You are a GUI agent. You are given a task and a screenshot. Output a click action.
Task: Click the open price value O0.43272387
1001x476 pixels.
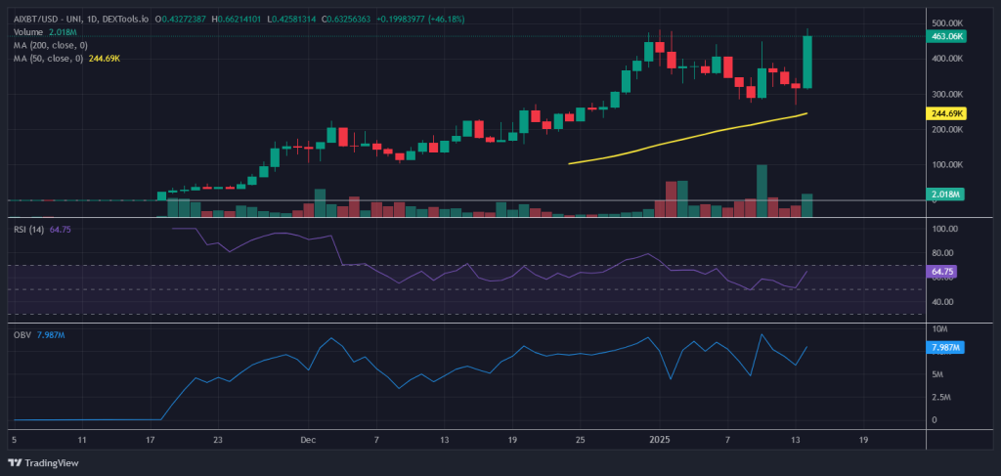coord(183,20)
